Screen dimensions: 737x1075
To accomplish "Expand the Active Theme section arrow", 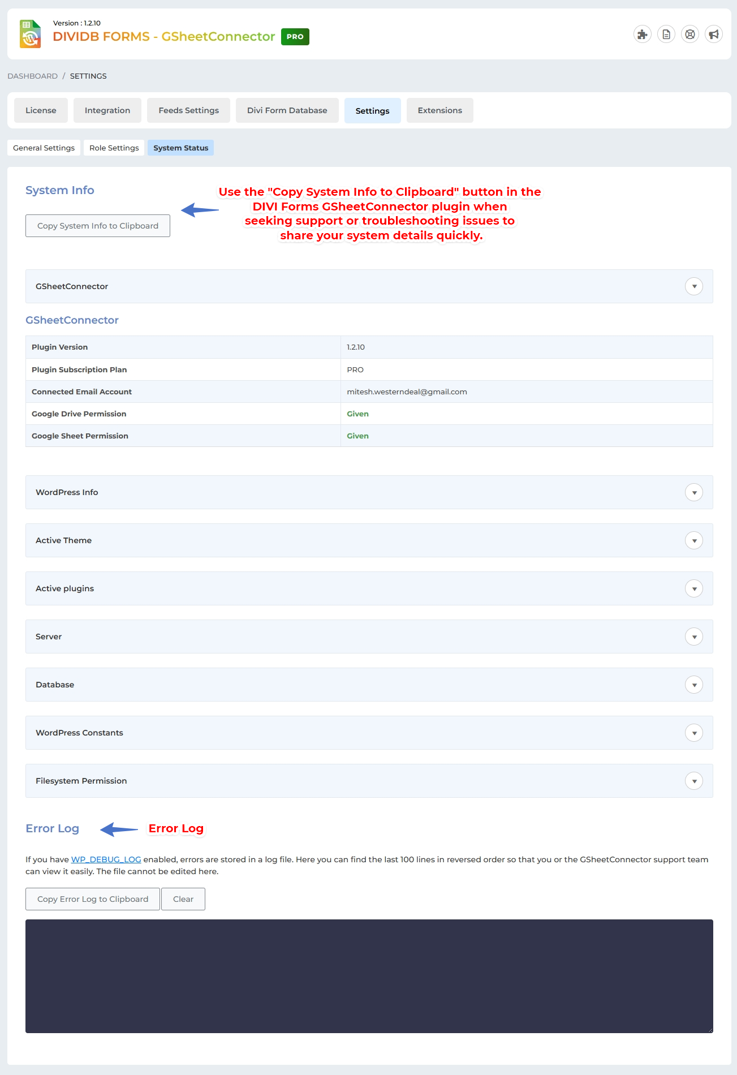I will tap(694, 540).
